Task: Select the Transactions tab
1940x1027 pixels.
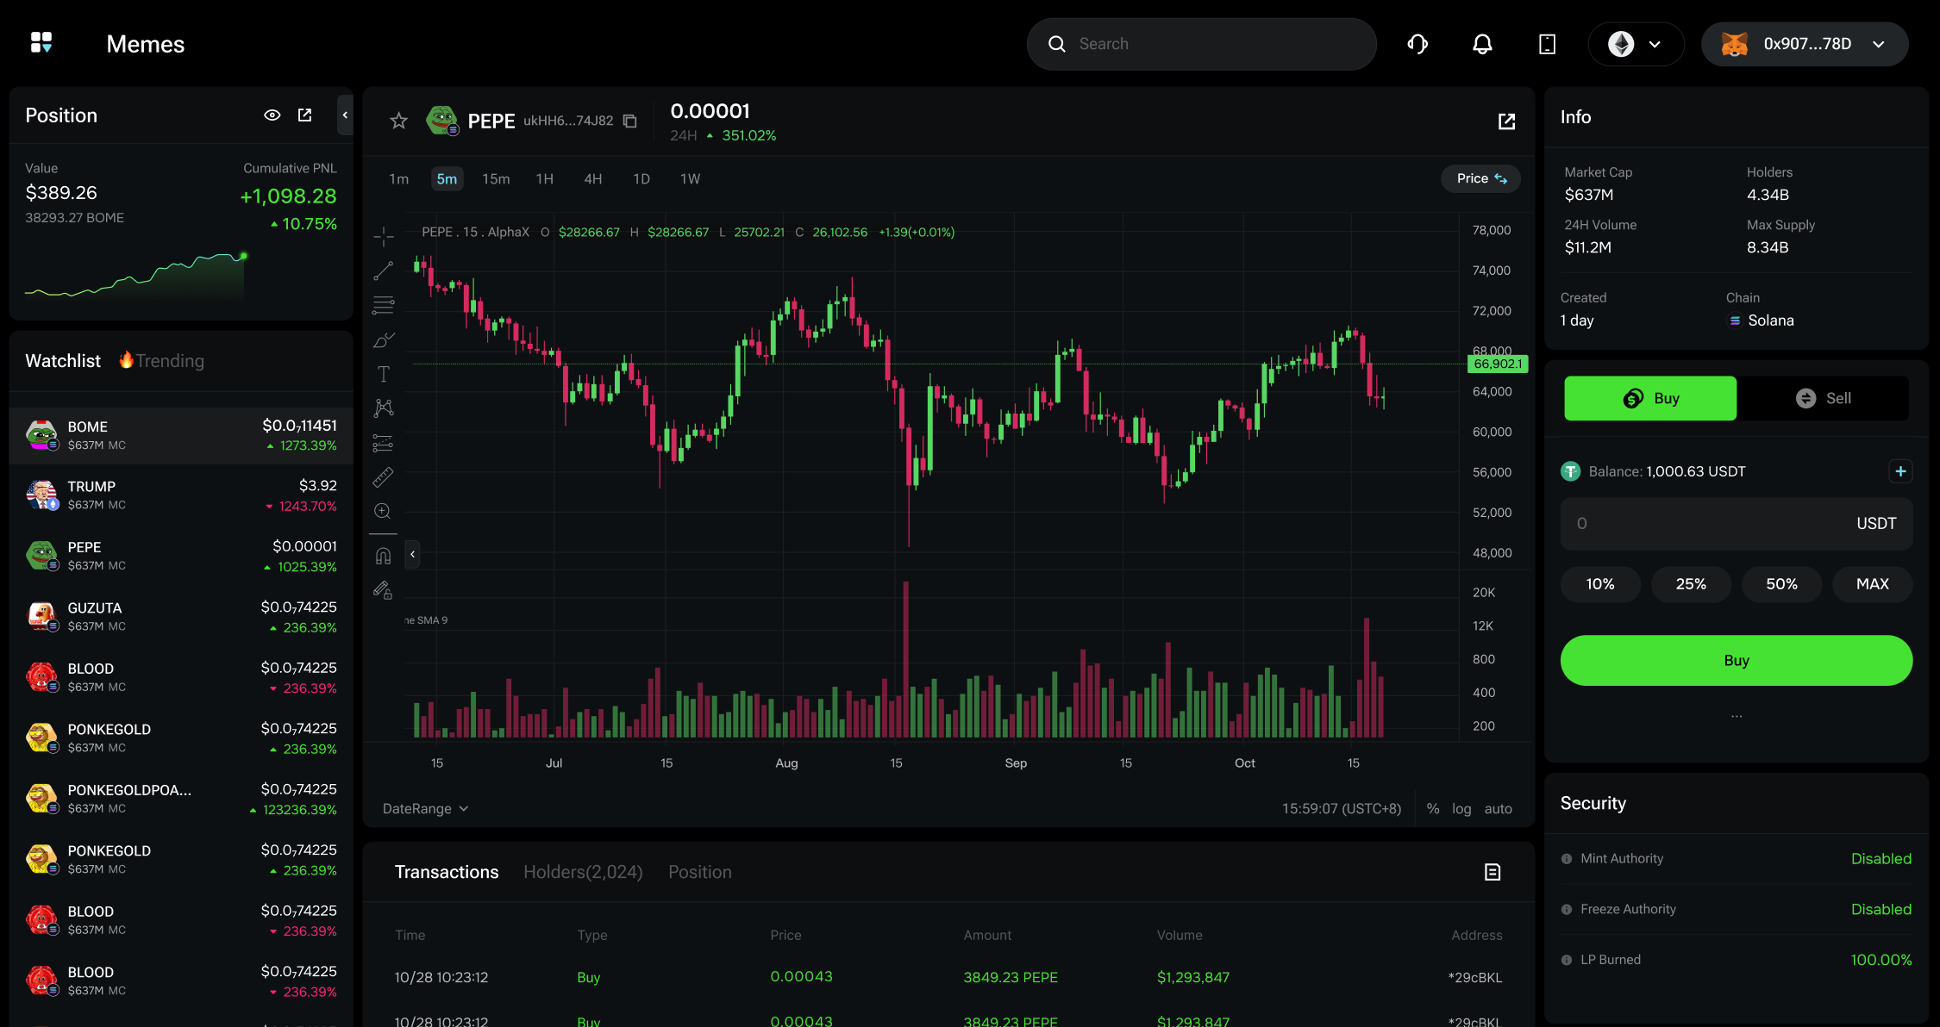Action: click(447, 872)
